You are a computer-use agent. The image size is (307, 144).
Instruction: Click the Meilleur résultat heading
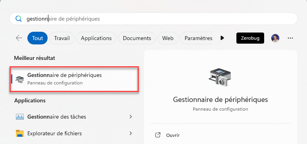(x=35, y=58)
